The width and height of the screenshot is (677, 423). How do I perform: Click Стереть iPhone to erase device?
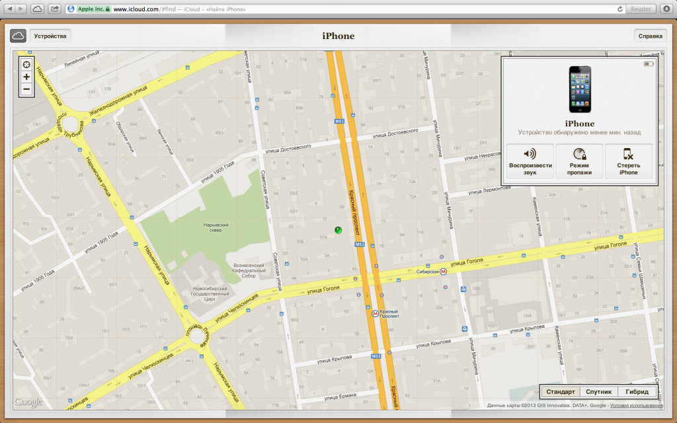[629, 161]
